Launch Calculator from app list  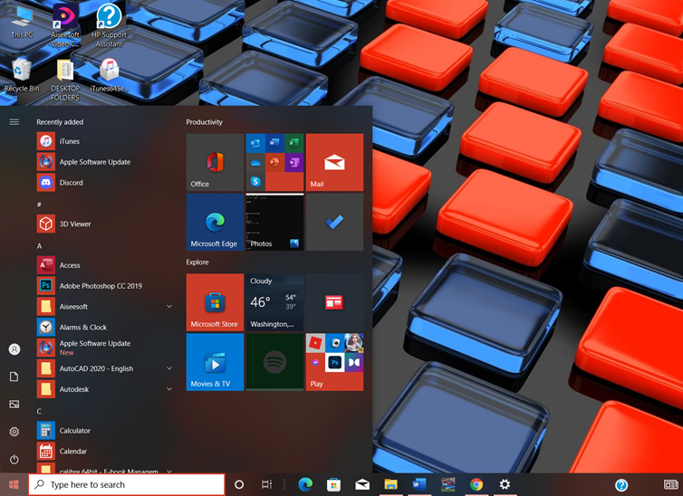[104, 430]
